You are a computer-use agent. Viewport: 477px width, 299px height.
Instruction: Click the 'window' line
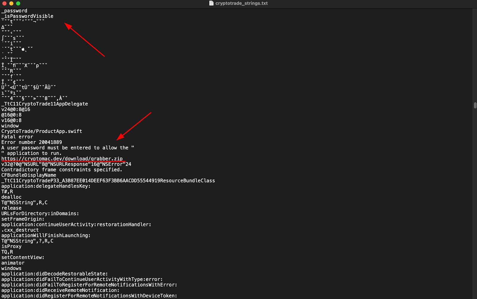click(x=10, y=126)
